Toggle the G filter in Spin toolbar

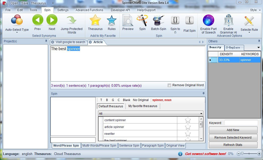click(x=113, y=100)
